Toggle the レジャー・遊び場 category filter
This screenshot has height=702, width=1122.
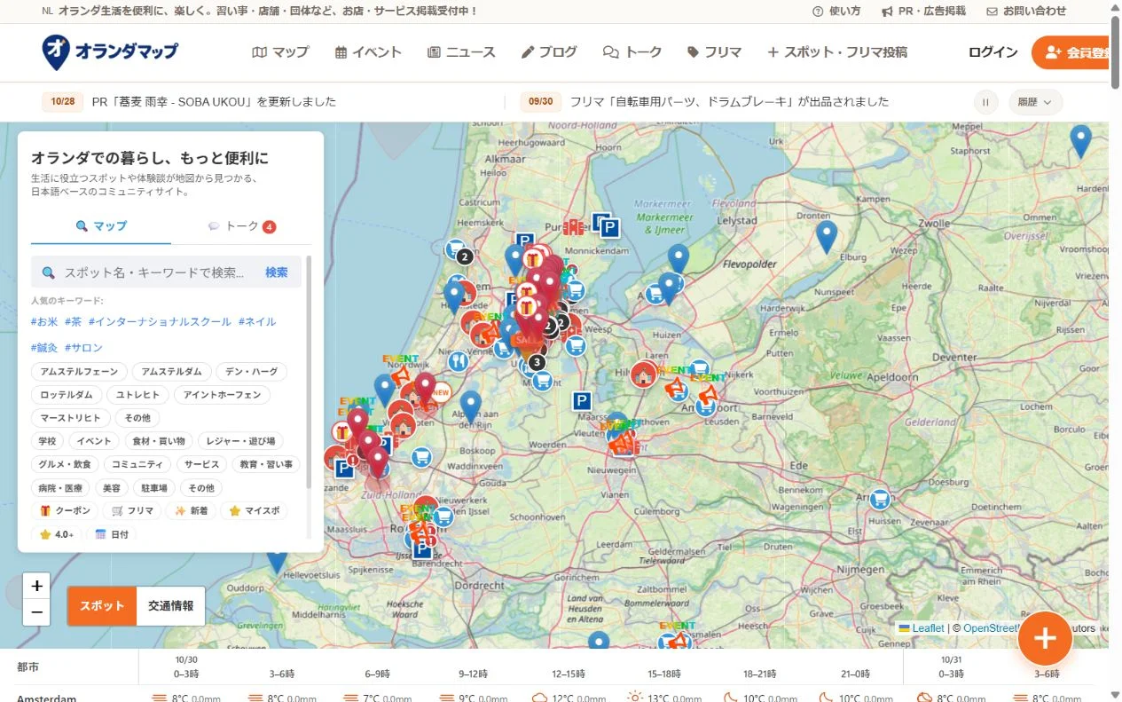click(x=240, y=441)
